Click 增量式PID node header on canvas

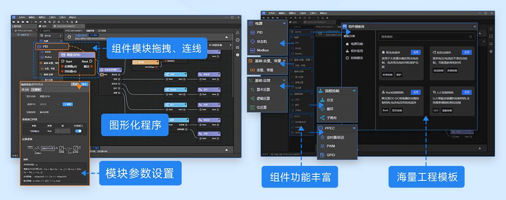pos(77,55)
